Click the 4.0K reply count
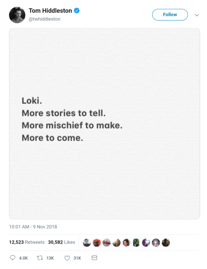Viewport: 207px width, 269px height. (23, 258)
